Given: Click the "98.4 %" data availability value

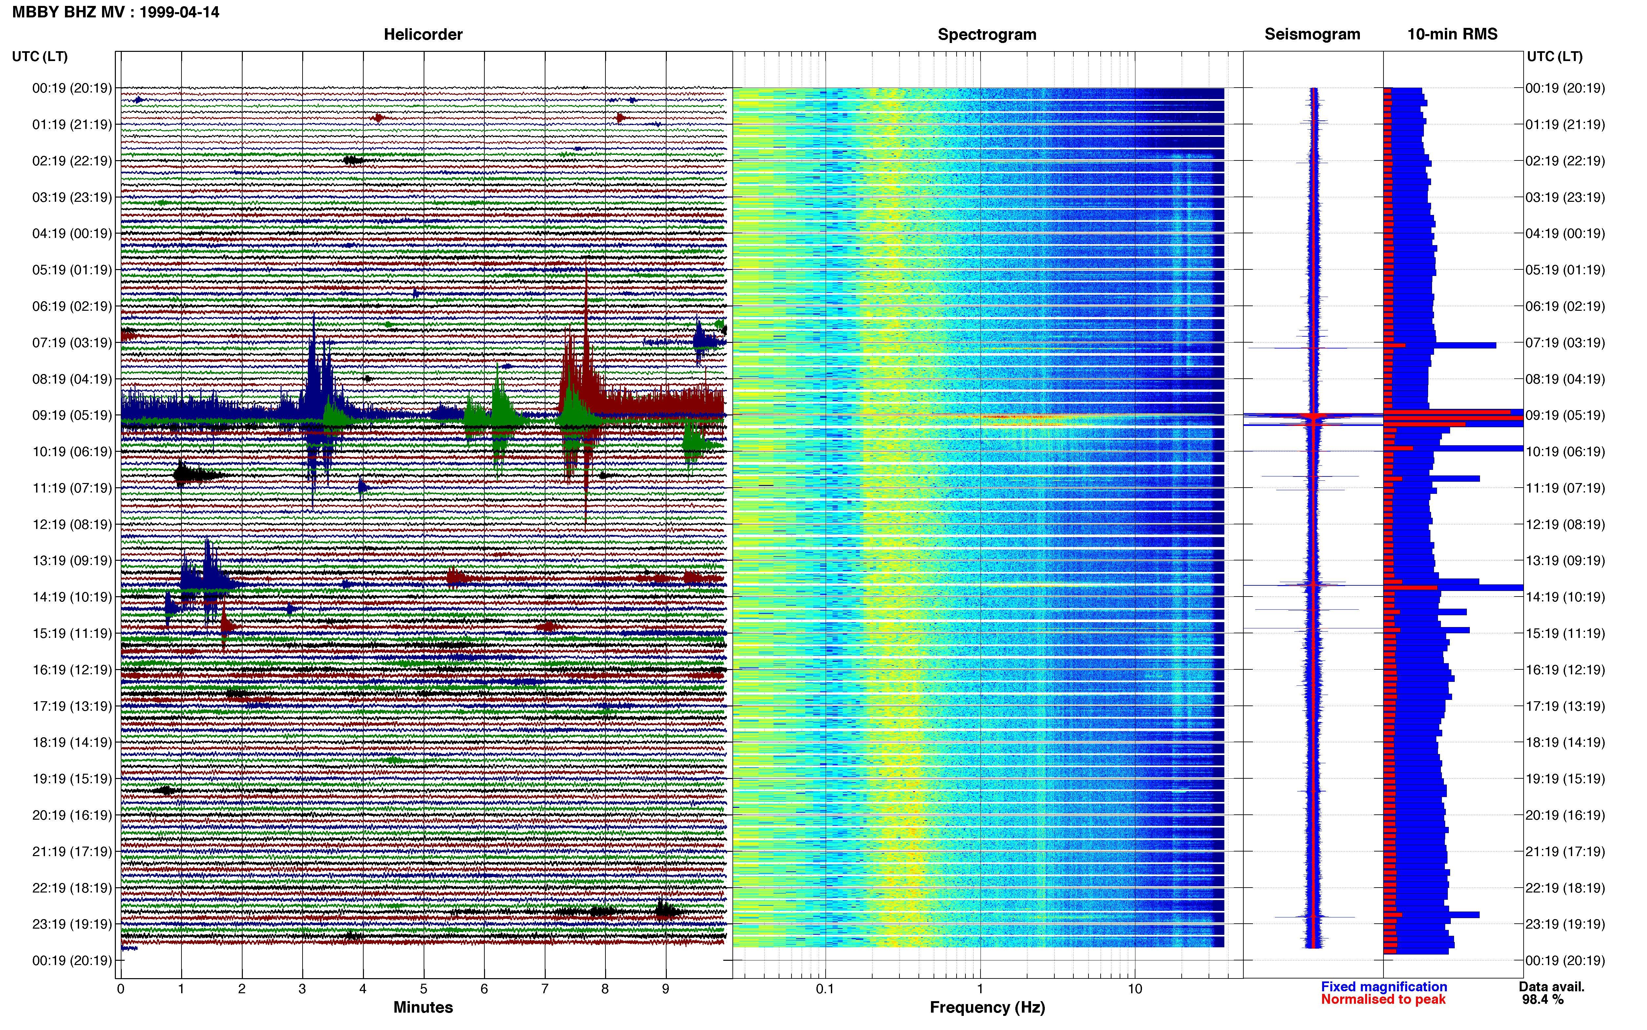Looking at the screenshot, I should coord(1543,999).
